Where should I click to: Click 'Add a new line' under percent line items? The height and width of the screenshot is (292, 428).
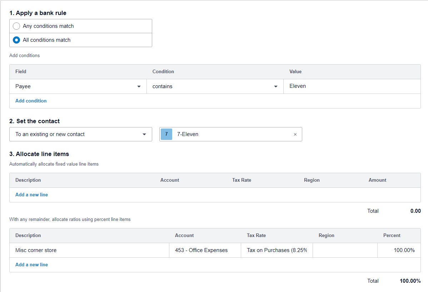tap(31, 265)
